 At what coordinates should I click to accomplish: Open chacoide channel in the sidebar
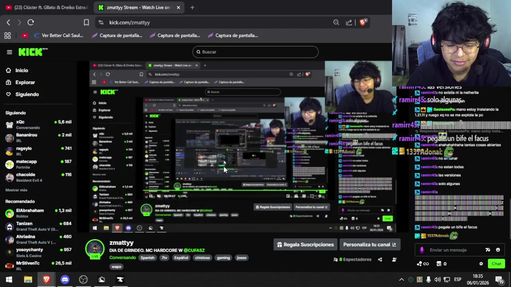(38, 177)
